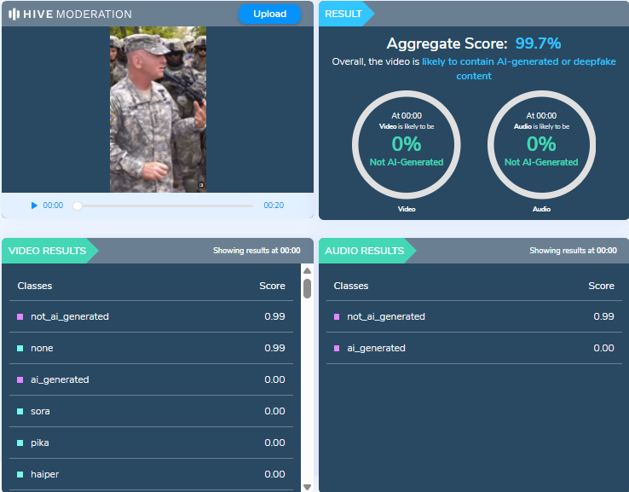The image size is (629, 492).
Task: Select the 'none' class row
Action: click(x=151, y=348)
